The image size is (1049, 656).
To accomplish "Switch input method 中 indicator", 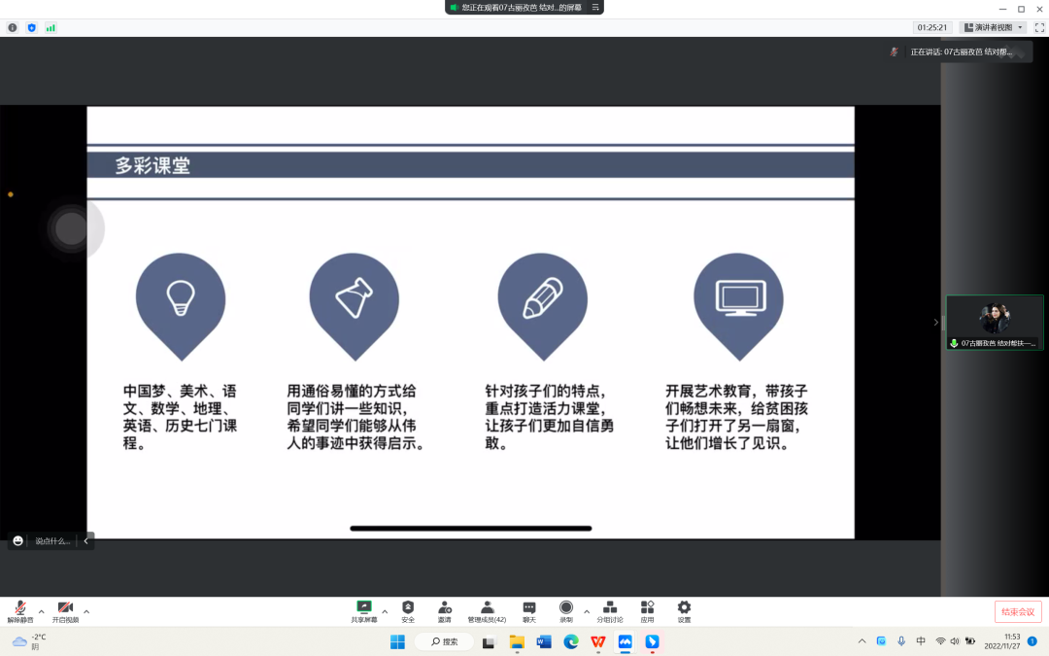I will pyautogui.click(x=921, y=641).
